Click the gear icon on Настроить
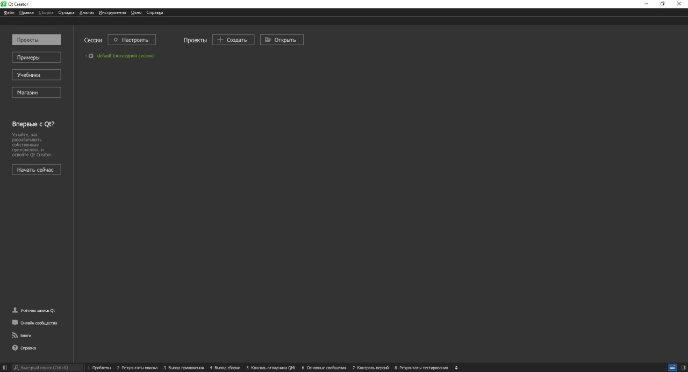Screen dimensions: 688x372 pos(116,40)
